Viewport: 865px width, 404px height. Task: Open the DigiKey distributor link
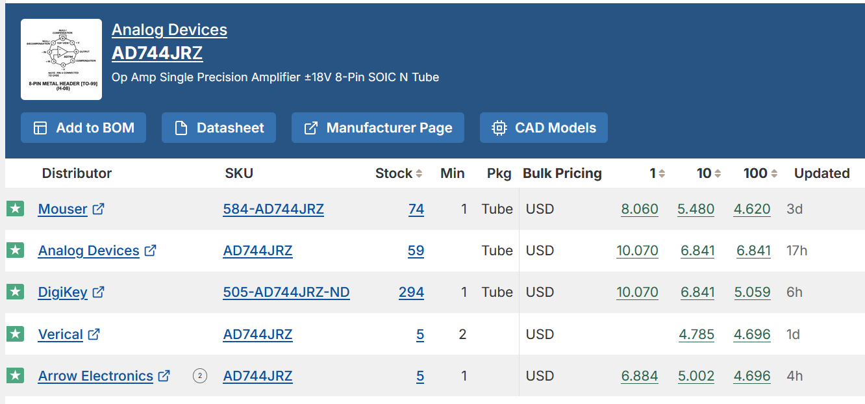[63, 292]
